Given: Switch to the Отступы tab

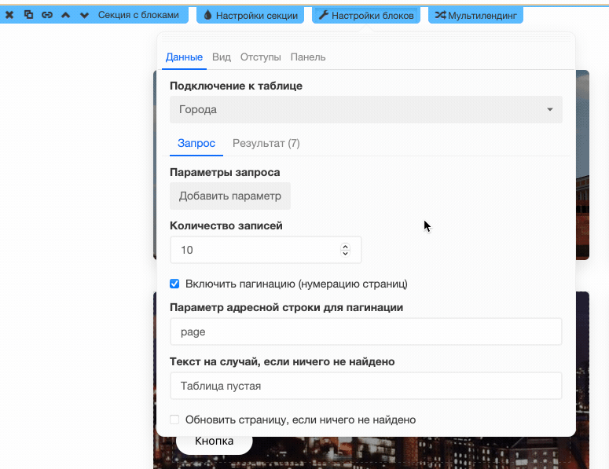Looking at the screenshot, I should 261,57.
